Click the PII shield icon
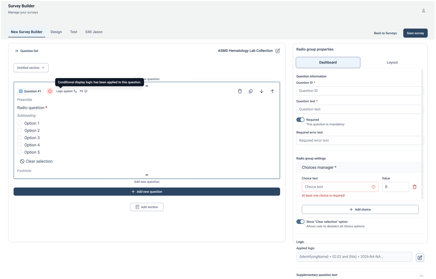Viewport: 436px width, 279px height. click(x=86, y=91)
